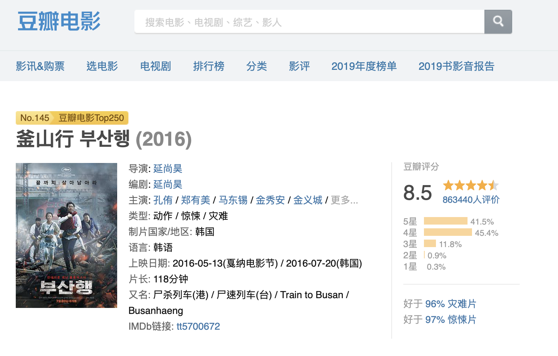
Task: Click the star rating icons
Action: point(471,185)
